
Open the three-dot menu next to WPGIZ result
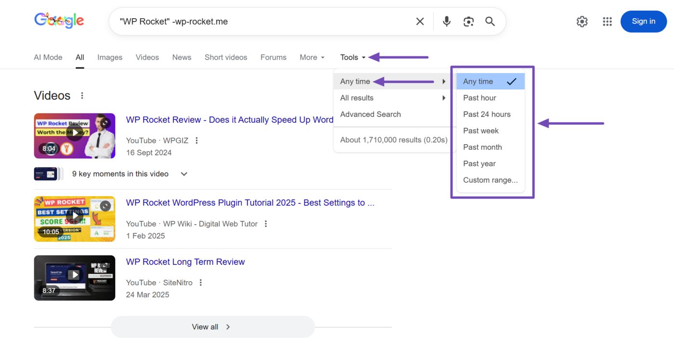(196, 140)
